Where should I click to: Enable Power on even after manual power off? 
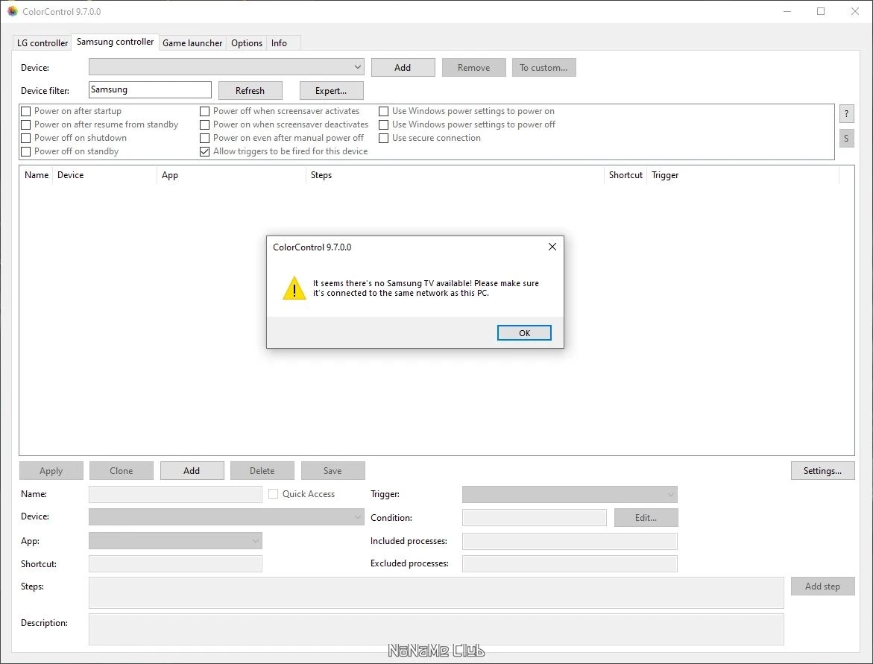click(204, 138)
